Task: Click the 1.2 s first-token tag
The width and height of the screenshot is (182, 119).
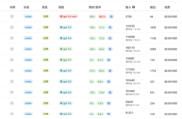Action: pyautogui.click(x=101, y=38)
